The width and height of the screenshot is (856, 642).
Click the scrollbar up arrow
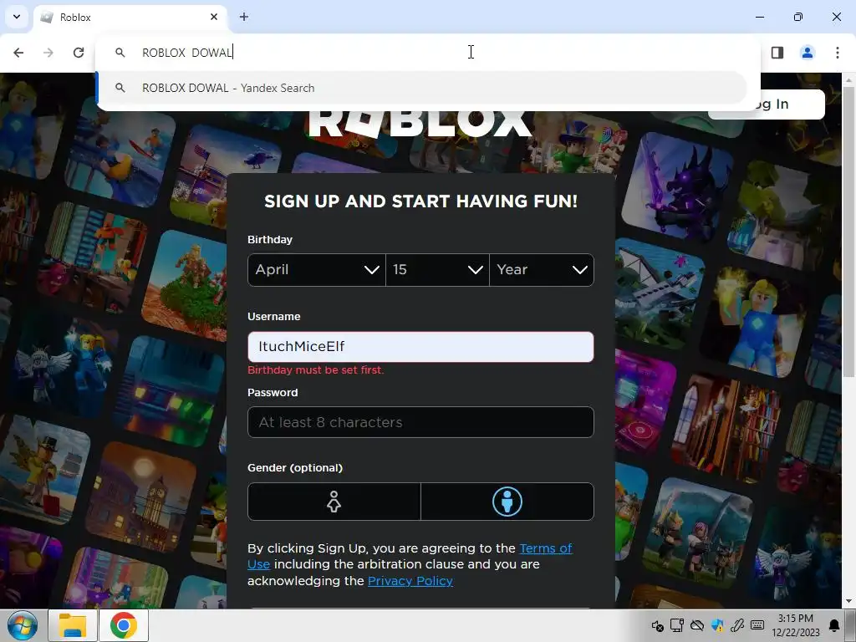pyautogui.click(x=848, y=79)
